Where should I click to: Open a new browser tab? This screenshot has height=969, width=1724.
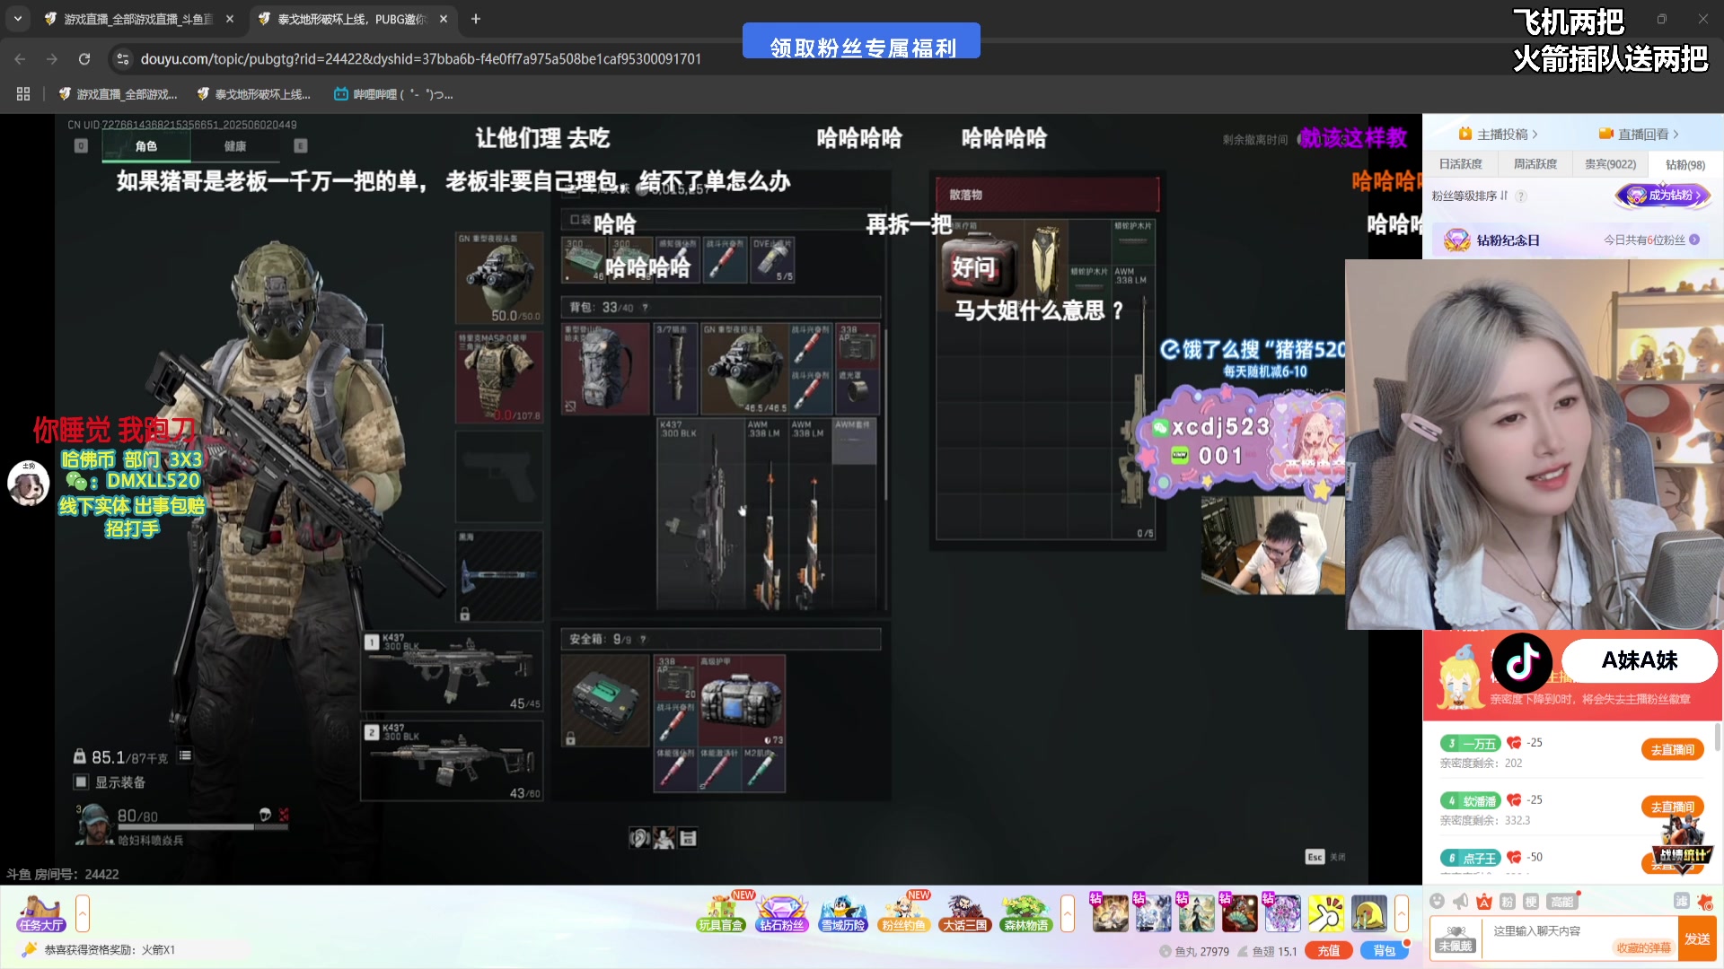tap(476, 19)
